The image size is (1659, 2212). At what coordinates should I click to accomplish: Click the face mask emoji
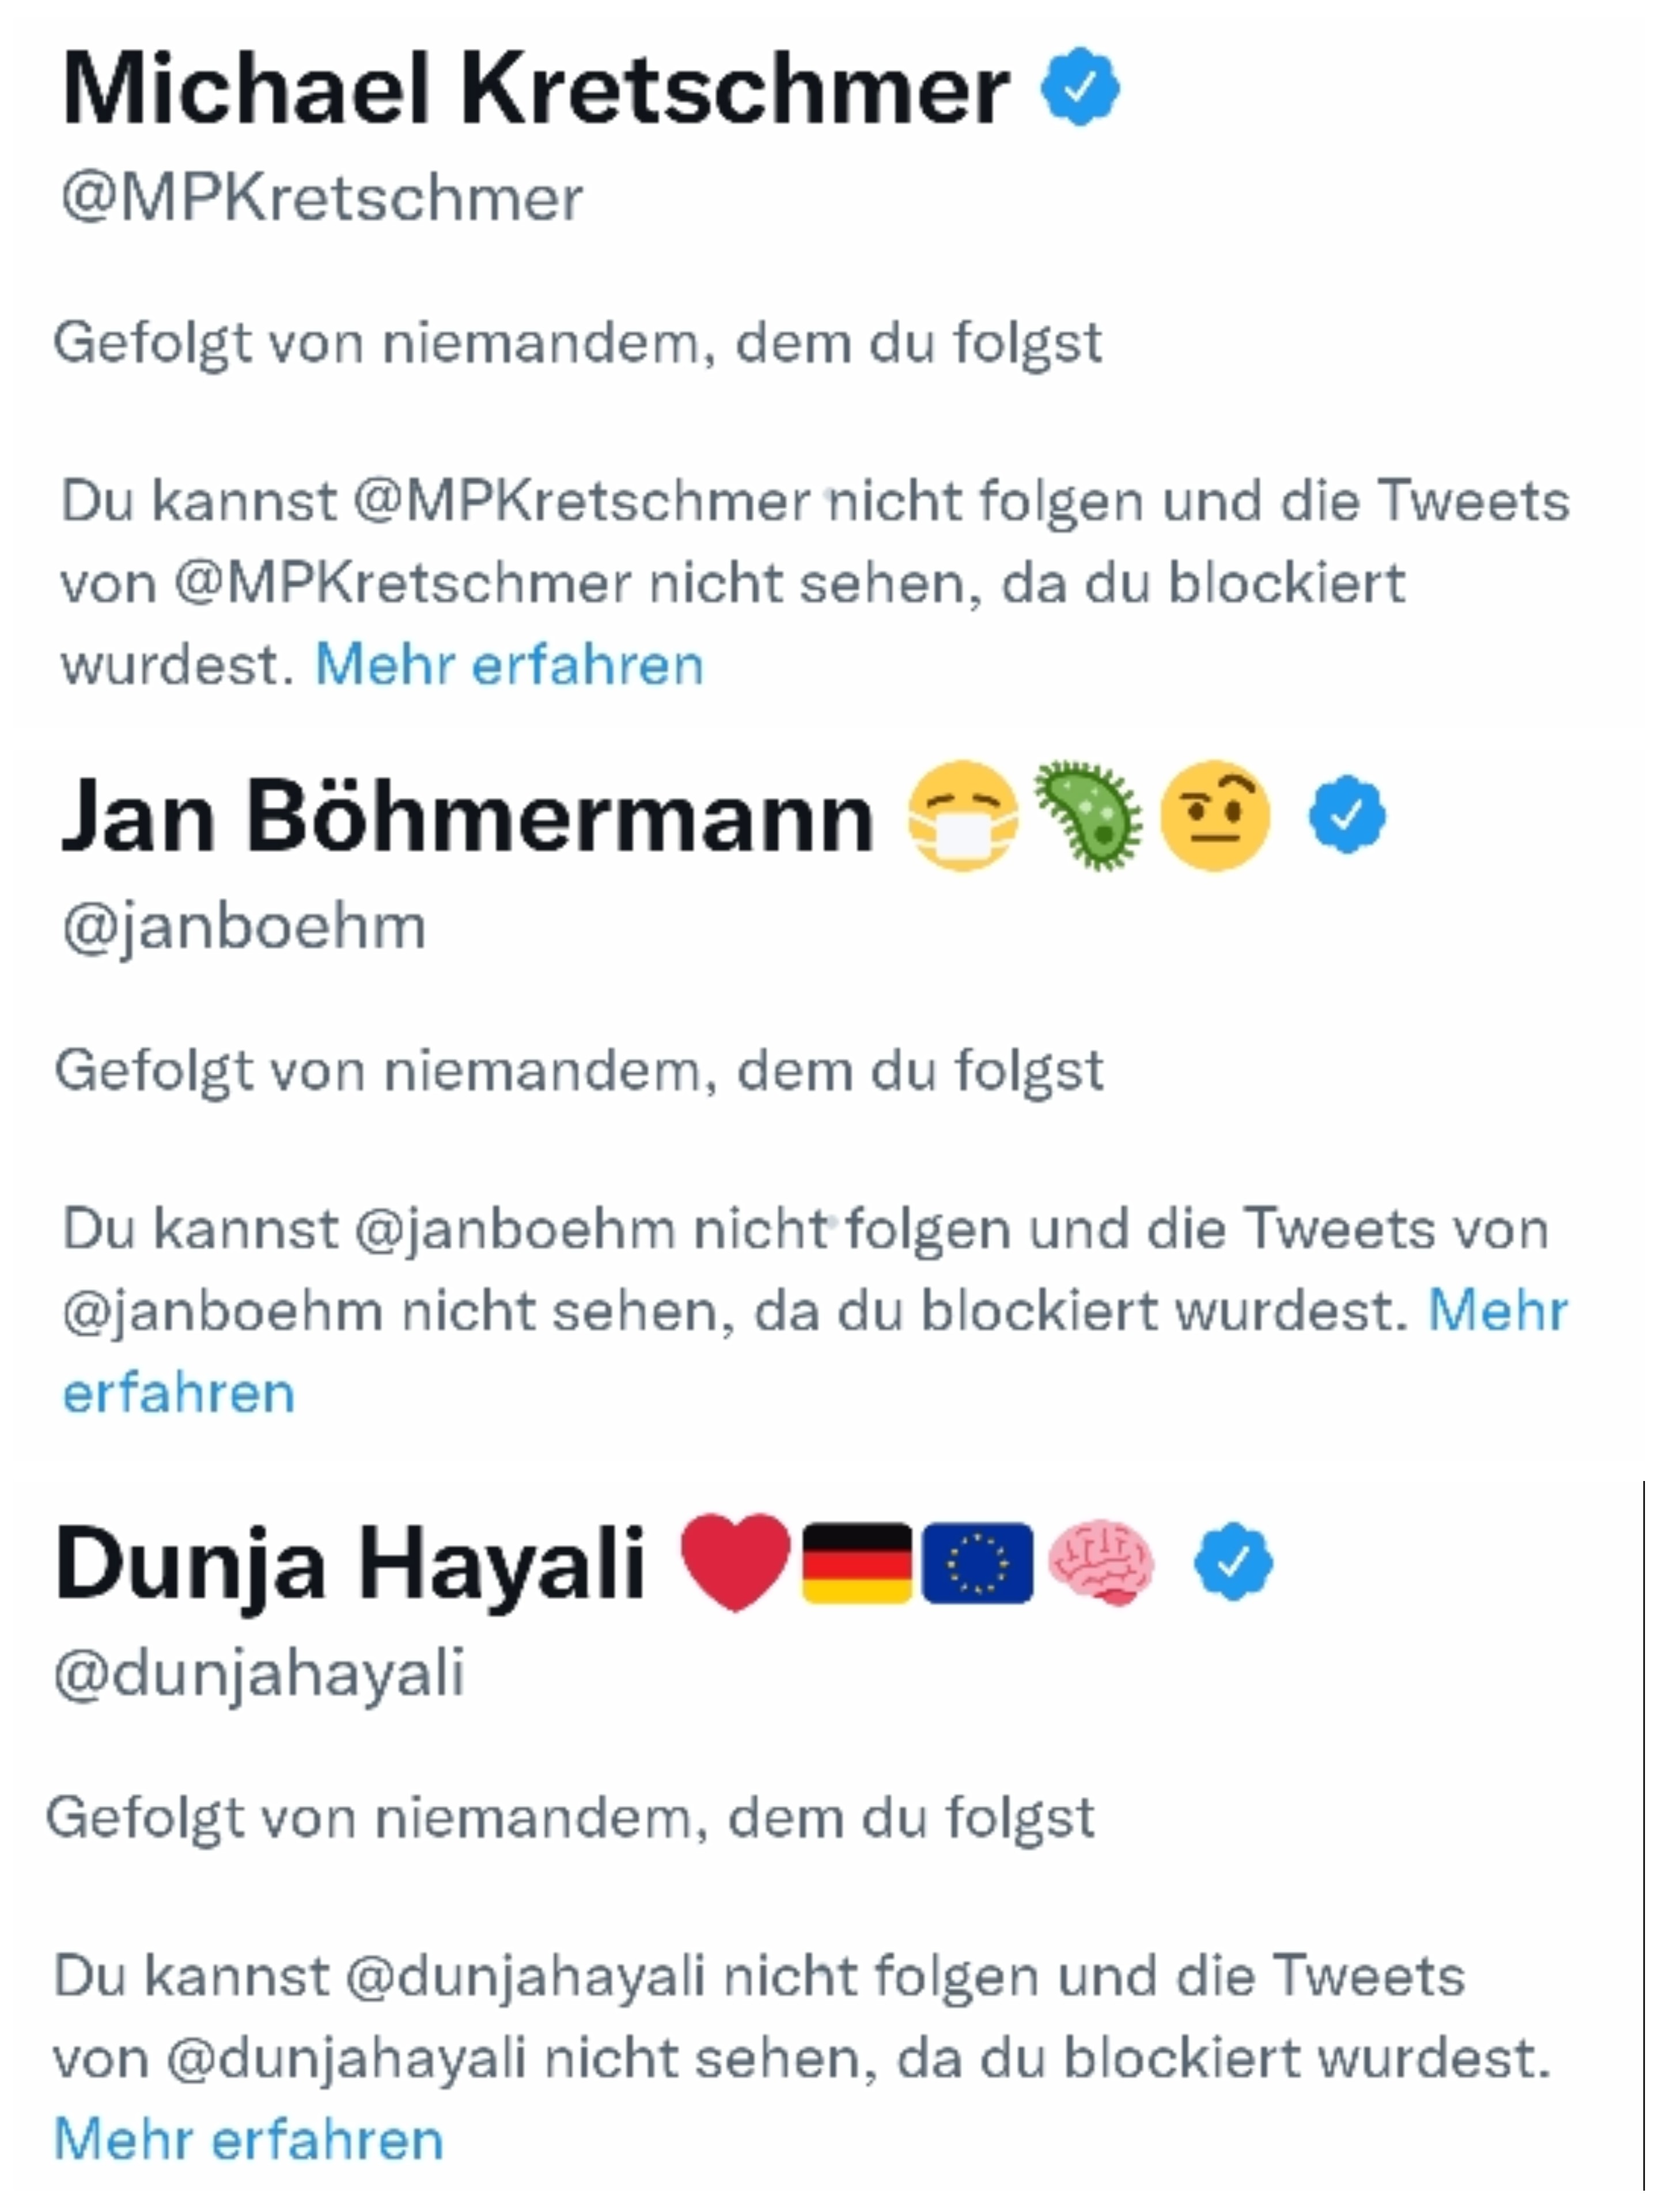pos(962,816)
